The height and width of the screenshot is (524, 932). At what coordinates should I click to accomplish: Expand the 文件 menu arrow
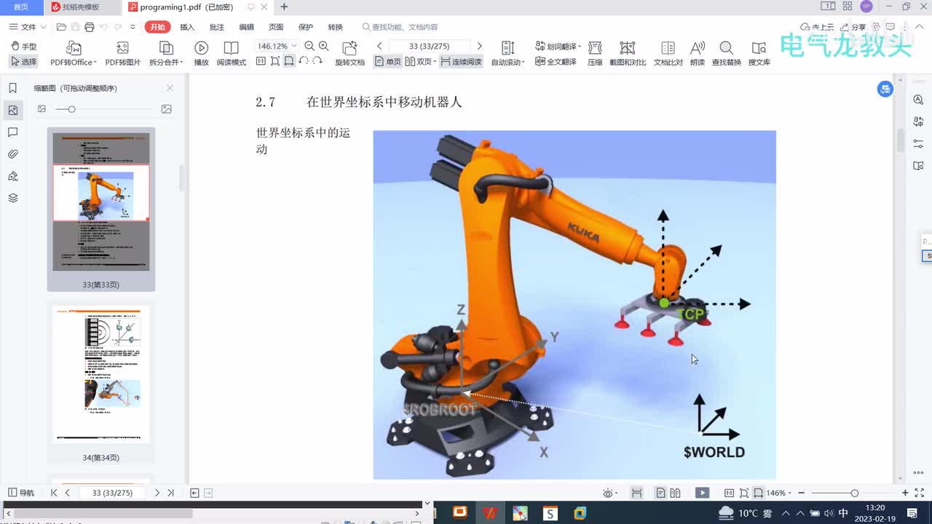pos(43,27)
